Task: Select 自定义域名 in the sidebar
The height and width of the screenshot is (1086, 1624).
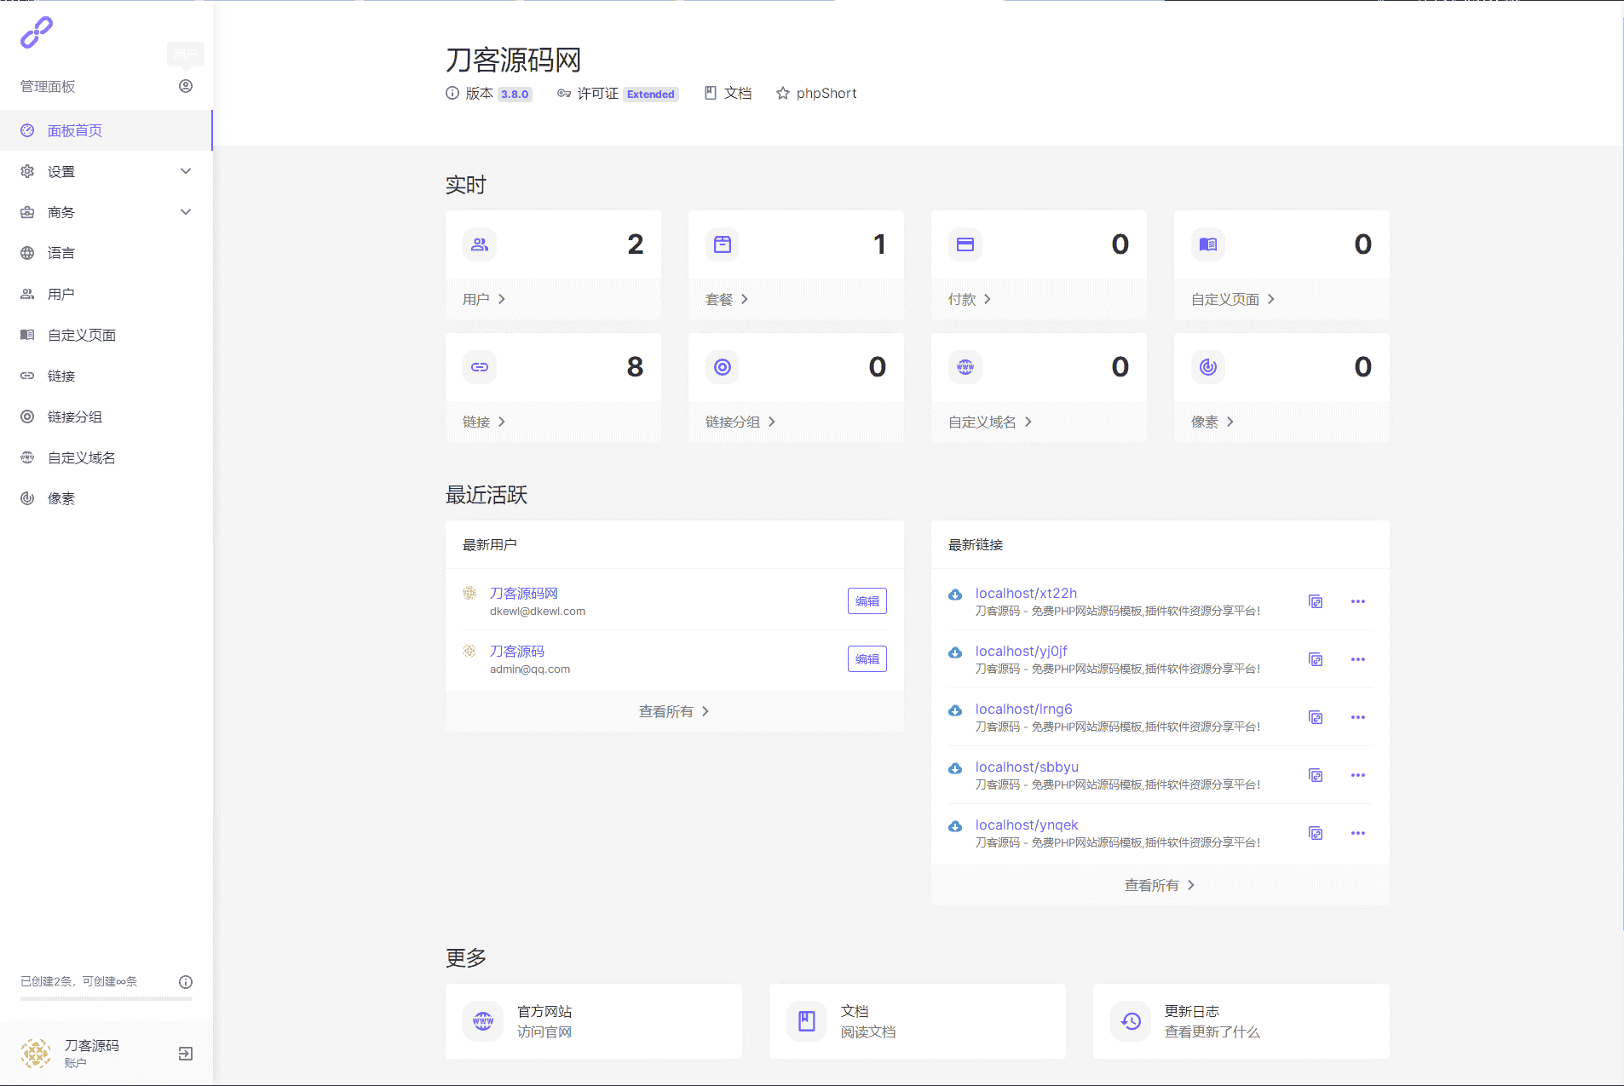Action: 82,457
